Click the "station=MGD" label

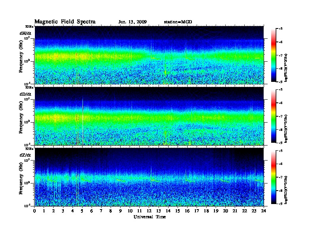tap(178, 22)
